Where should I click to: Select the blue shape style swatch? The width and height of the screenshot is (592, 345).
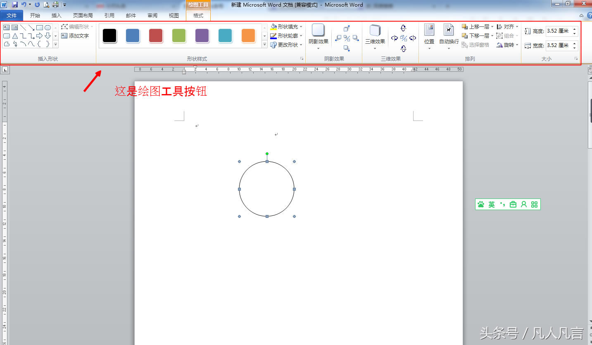[x=133, y=36]
